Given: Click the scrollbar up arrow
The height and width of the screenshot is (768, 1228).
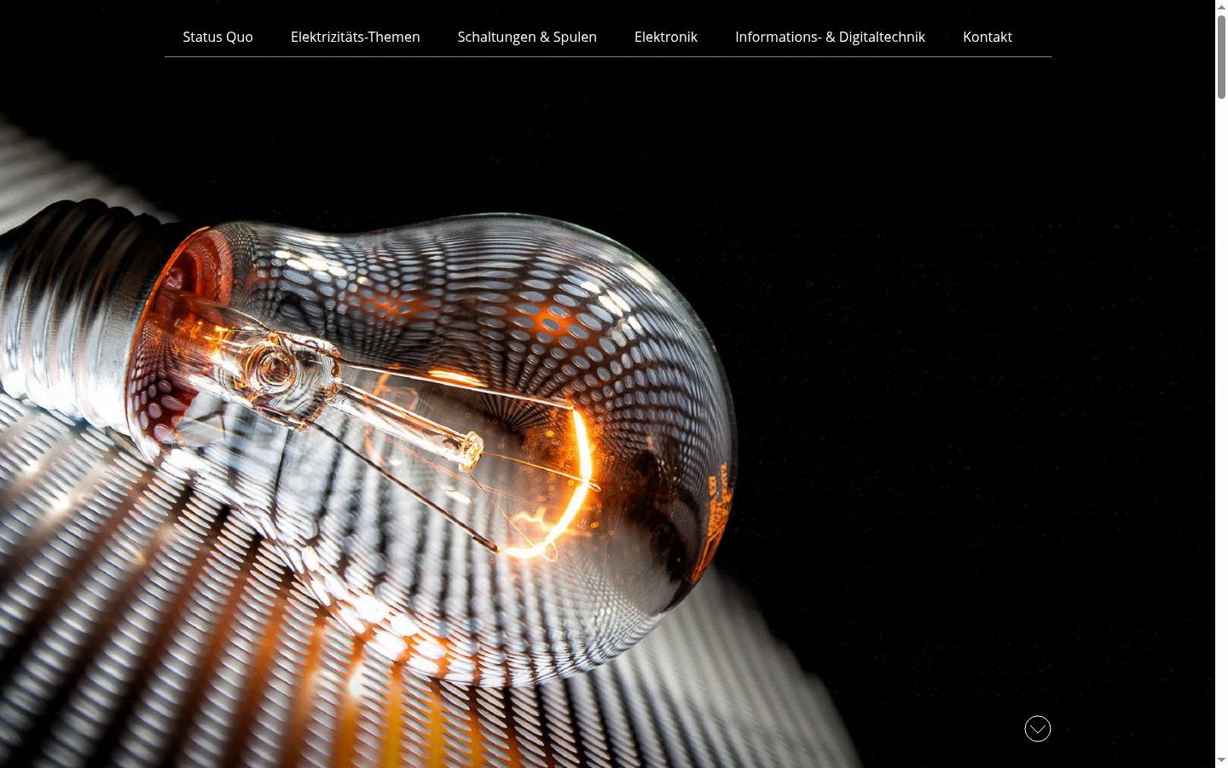Looking at the screenshot, I should (x=1221, y=6).
